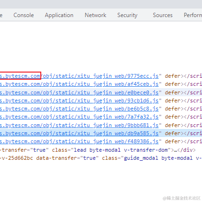Viewport: 202px width, 202px height.
Task: Open the Sources tab
Action: [163, 15]
